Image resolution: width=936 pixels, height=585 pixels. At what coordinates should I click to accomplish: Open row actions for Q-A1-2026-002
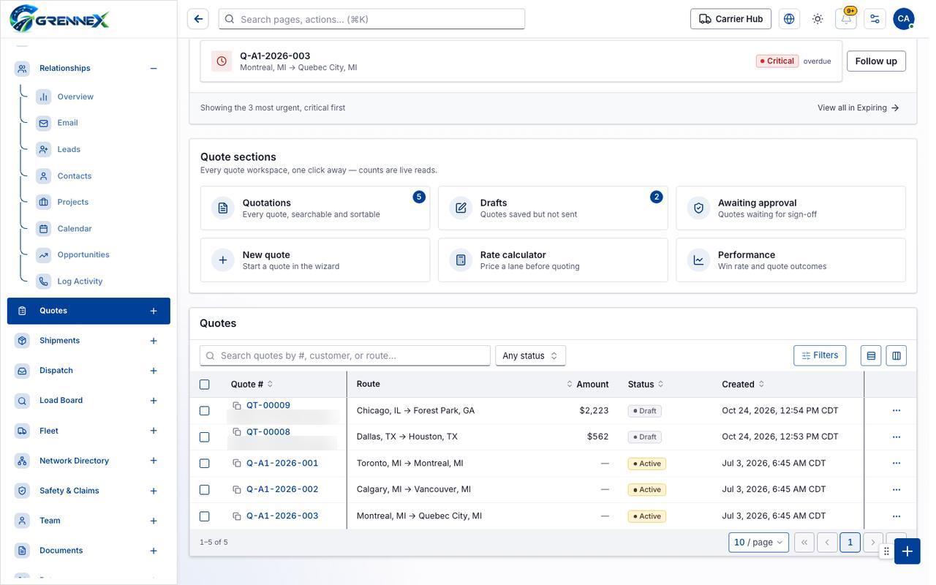[897, 490]
